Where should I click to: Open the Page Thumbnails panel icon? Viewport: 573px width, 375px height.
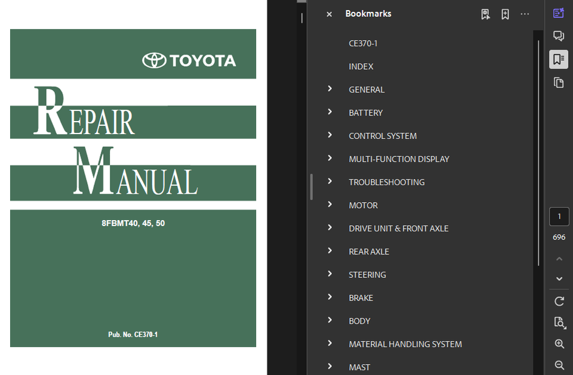(559, 82)
